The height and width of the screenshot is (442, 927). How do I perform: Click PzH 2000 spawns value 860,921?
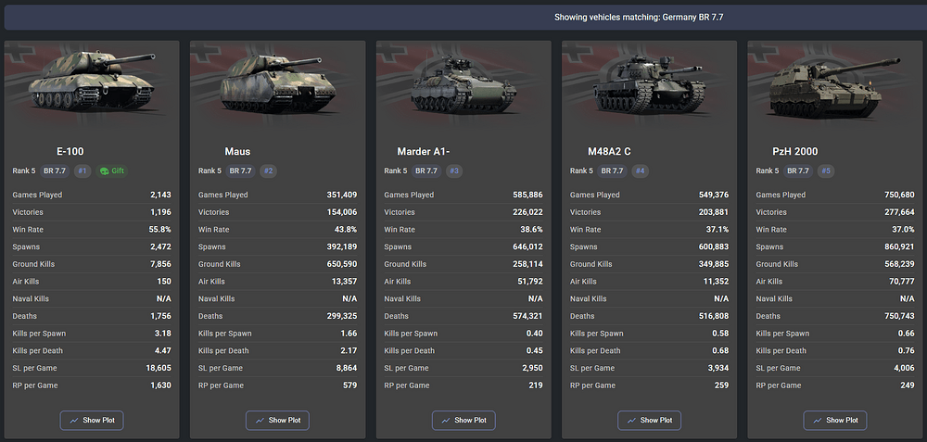click(899, 246)
